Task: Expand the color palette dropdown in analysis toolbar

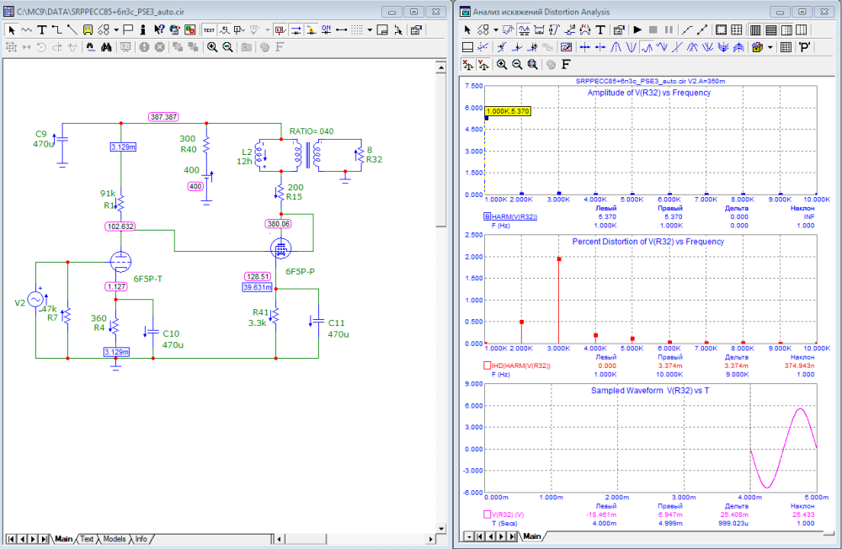Action: coord(770,47)
